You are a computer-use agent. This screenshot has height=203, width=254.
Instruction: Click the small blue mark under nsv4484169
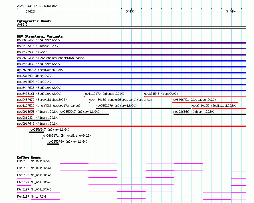(x=89, y=102)
